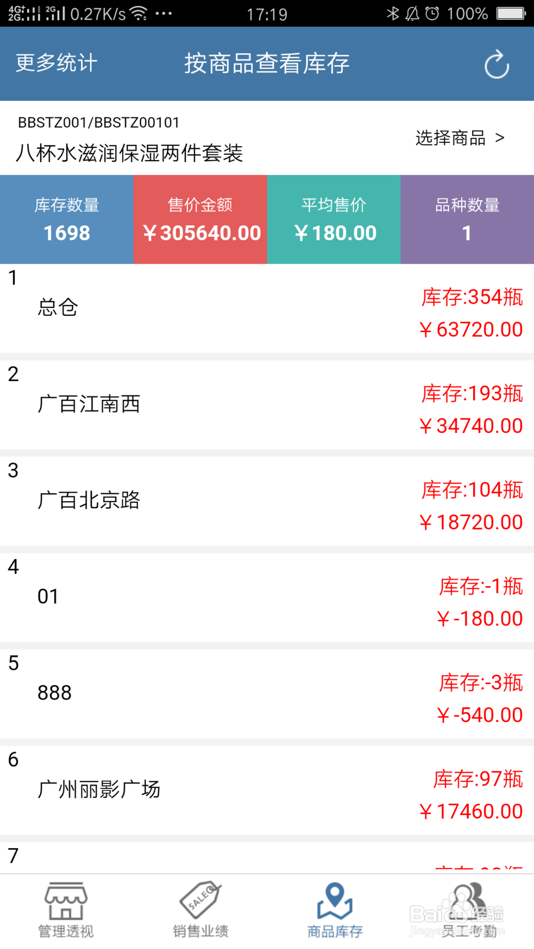This screenshot has height=949, width=534.
Task: Switch to the 商品库存 tab label
Action: pyautogui.click(x=335, y=931)
